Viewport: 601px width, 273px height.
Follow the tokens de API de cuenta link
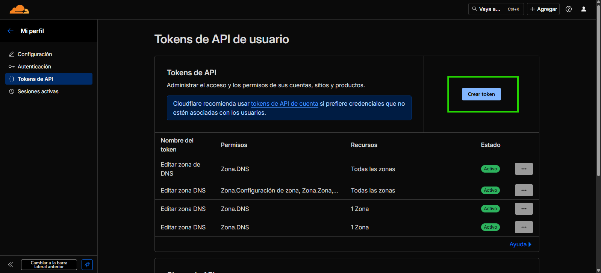[284, 103]
